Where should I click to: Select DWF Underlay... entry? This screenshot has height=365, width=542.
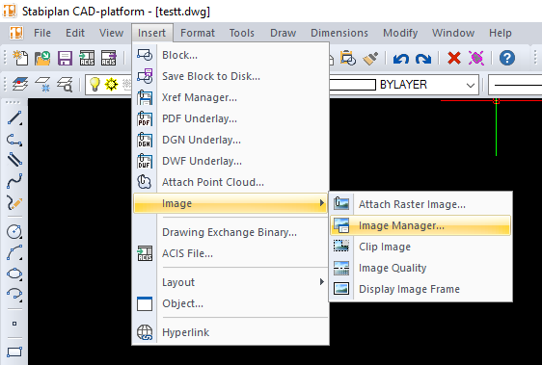point(230,161)
